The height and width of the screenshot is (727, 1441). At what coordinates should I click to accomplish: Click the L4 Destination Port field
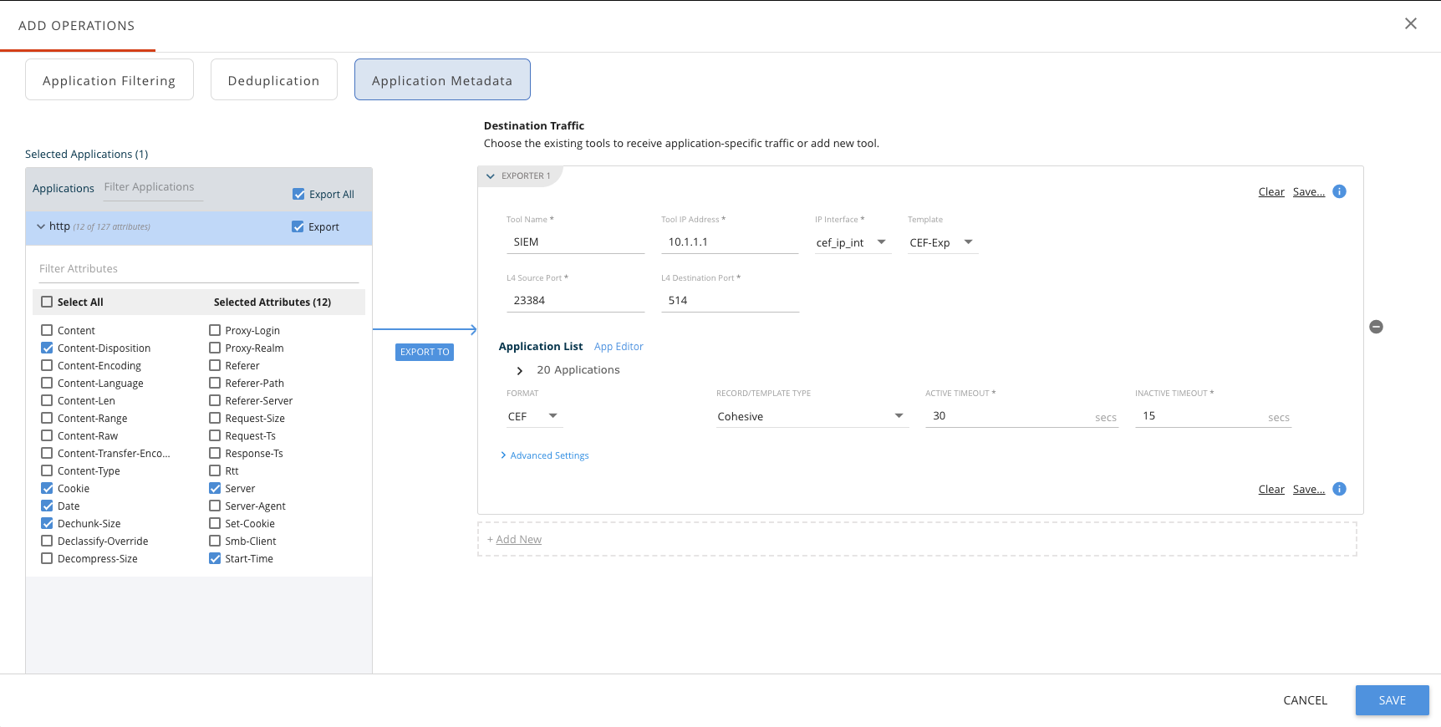pos(730,301)
